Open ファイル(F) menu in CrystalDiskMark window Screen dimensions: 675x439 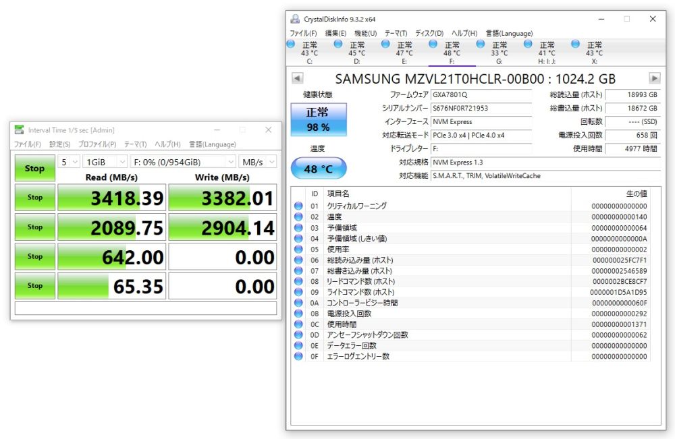click(x=28, y=144)
